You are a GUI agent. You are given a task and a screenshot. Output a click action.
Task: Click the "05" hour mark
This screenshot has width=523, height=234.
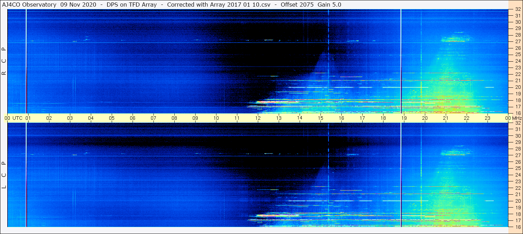[x=112, y=118]
